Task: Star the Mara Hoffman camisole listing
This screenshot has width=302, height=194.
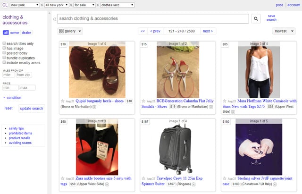Action: 225,101
